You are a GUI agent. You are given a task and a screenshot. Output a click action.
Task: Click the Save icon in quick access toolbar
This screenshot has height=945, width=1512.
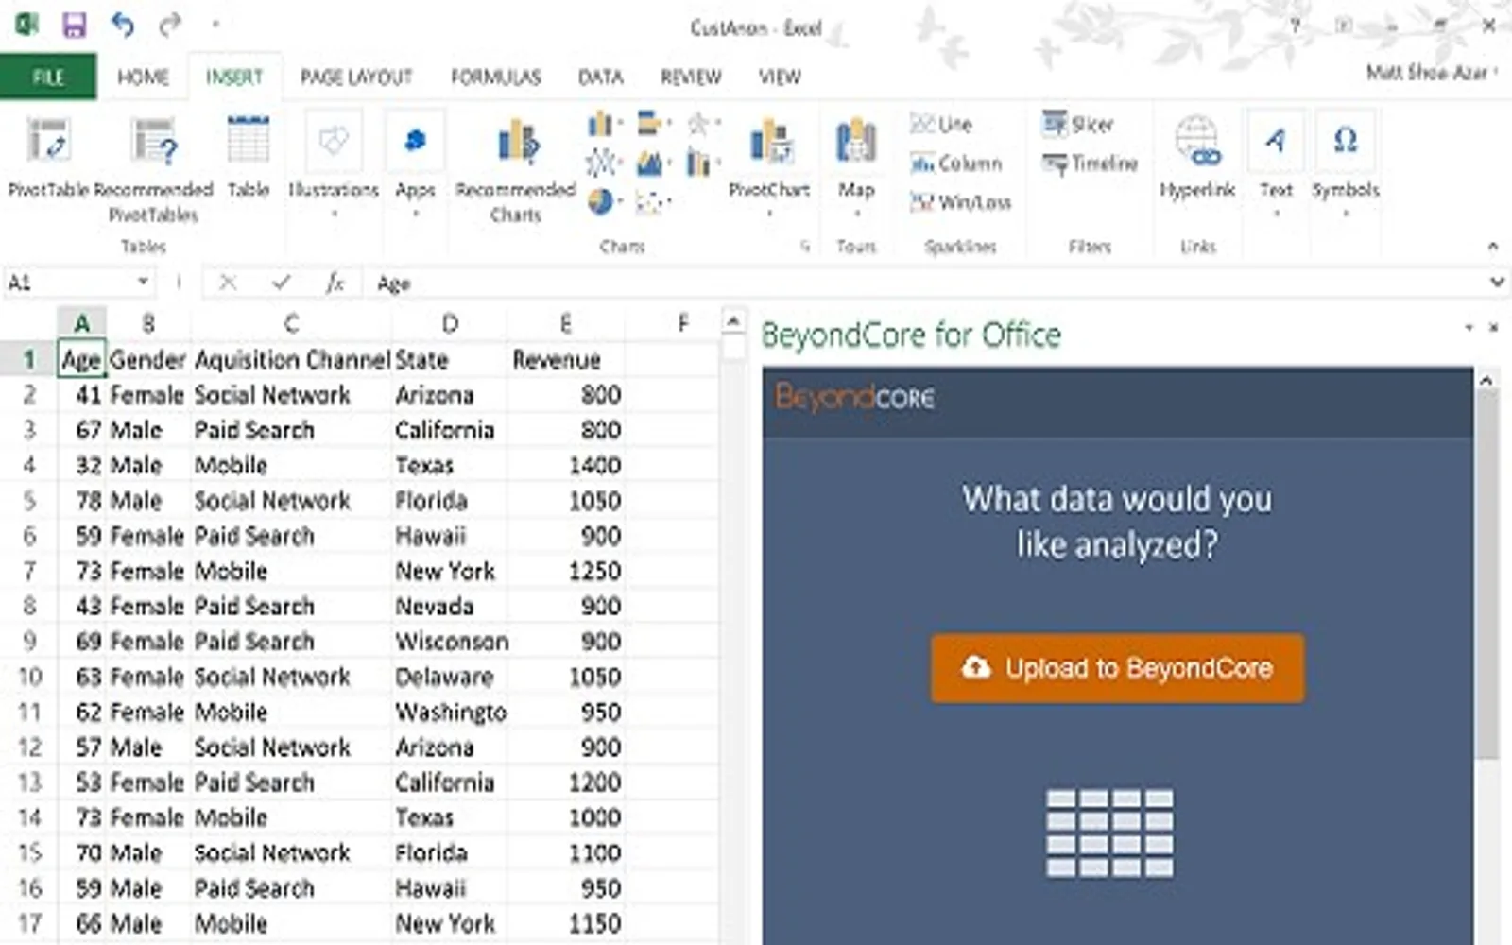(74, 25)
